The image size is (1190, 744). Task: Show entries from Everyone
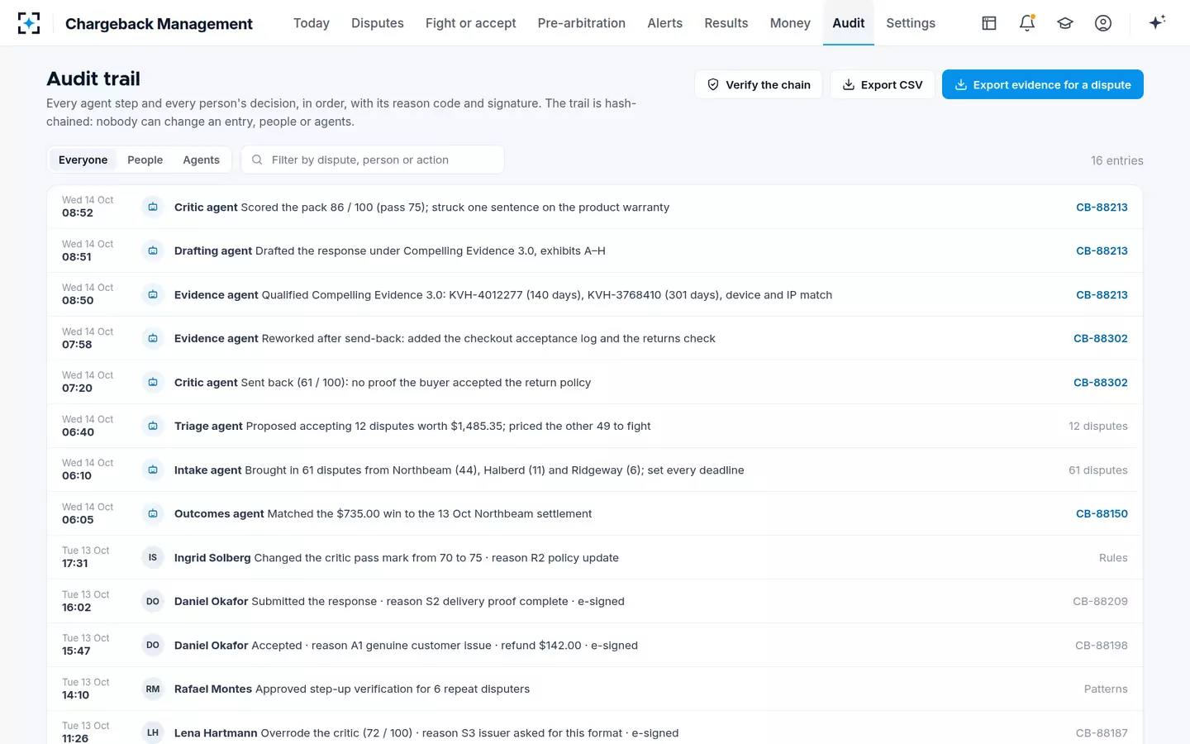point(83,160)
